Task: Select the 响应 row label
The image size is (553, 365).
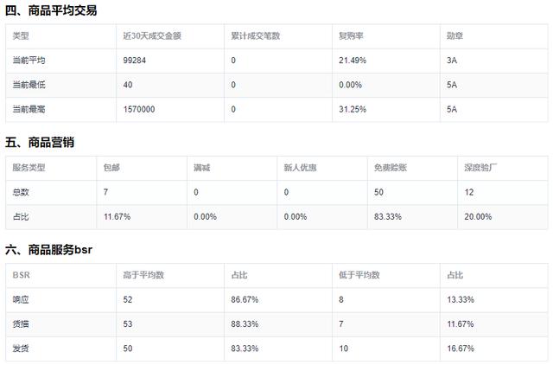Action: tap(20, 299)
